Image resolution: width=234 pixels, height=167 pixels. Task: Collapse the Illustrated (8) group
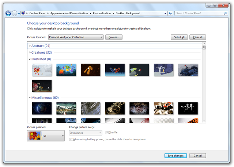click(x=30, y=59)
